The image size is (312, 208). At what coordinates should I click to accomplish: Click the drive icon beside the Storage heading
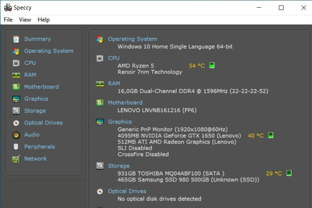100,166
